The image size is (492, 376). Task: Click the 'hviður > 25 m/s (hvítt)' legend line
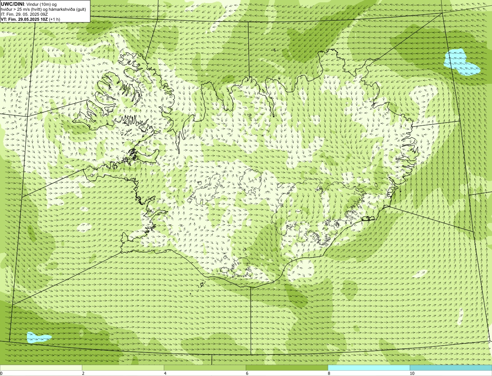click(43, 9)
